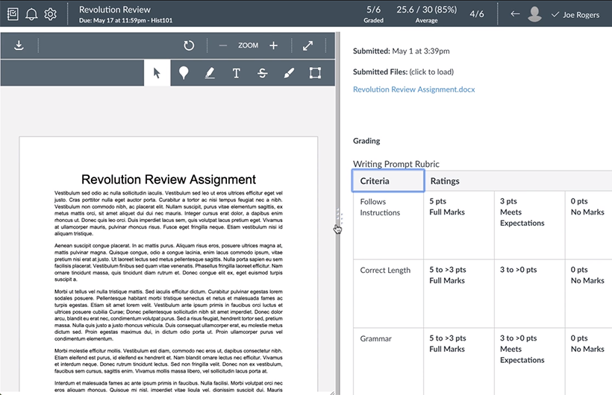The width and height of the screenshot is (612, 395).
Task: Go to previous student arrow
Action: pos(515,14)
